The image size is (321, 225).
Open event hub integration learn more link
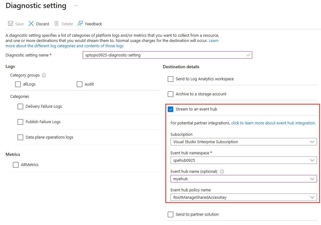coord(273,123)
